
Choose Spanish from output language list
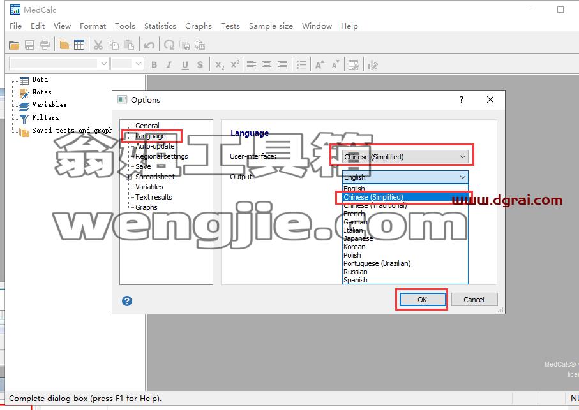(x=405, y=280)
